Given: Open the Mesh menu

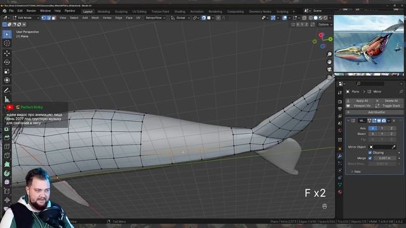Looking at the screenshot, I should [95, 18].
